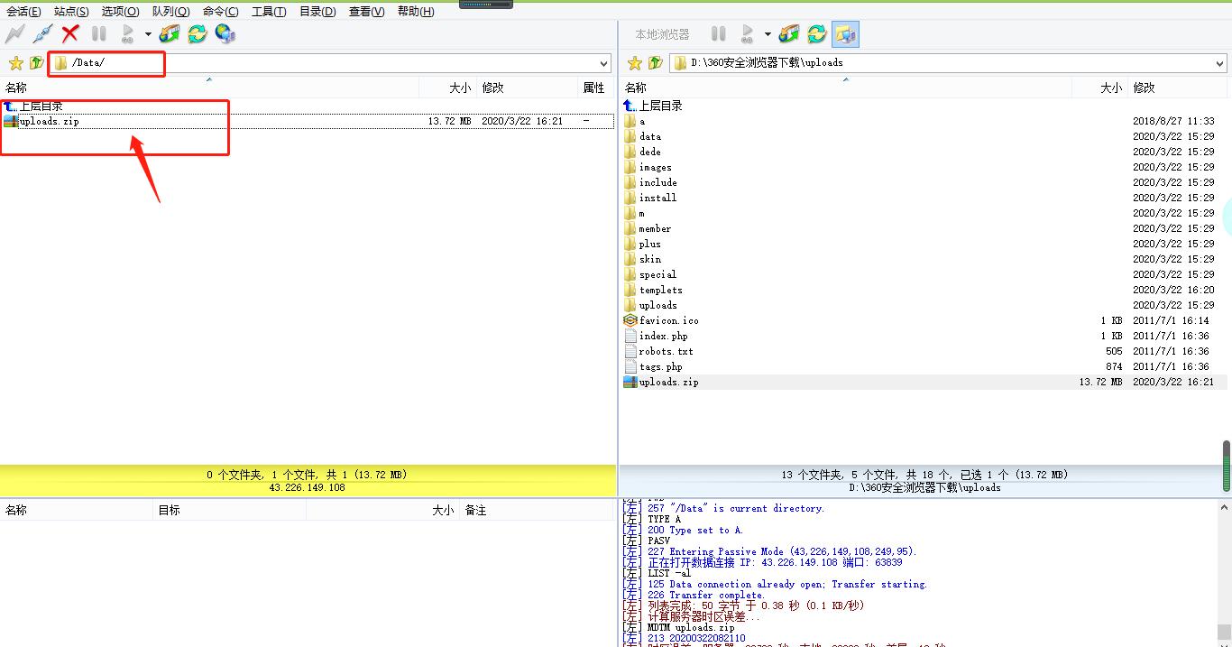Viewport: 1232px width, 647px height.
Task: Open quick connect with the lightning bolt icon
Action: [x=14, y=33]
